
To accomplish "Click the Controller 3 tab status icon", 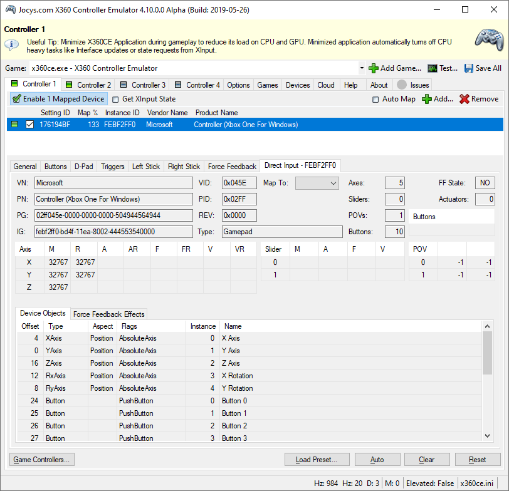I will (123, 85).
